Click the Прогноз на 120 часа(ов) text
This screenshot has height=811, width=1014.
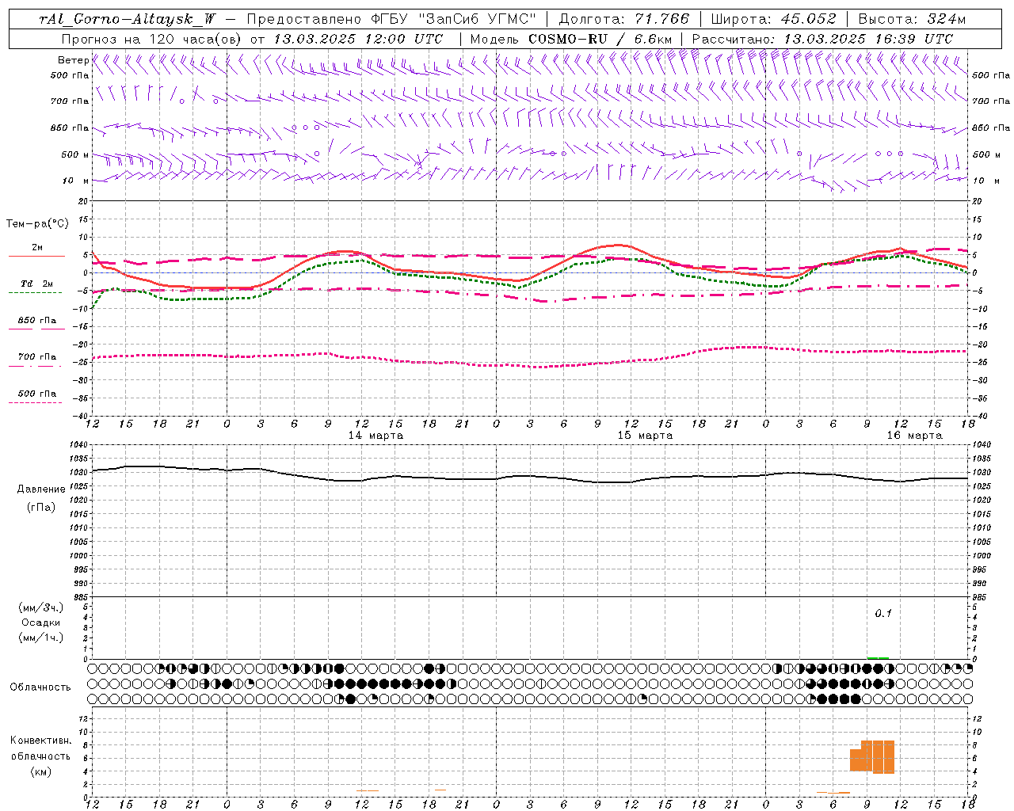pos(152,39)
